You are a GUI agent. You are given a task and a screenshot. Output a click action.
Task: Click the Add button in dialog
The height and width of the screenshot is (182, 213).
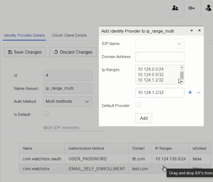144,118
